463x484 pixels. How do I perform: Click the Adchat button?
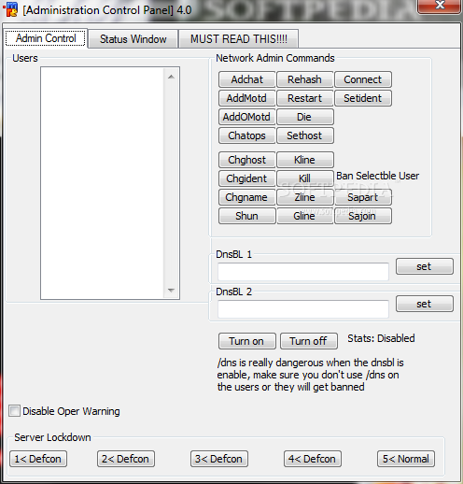click(247, 79)
